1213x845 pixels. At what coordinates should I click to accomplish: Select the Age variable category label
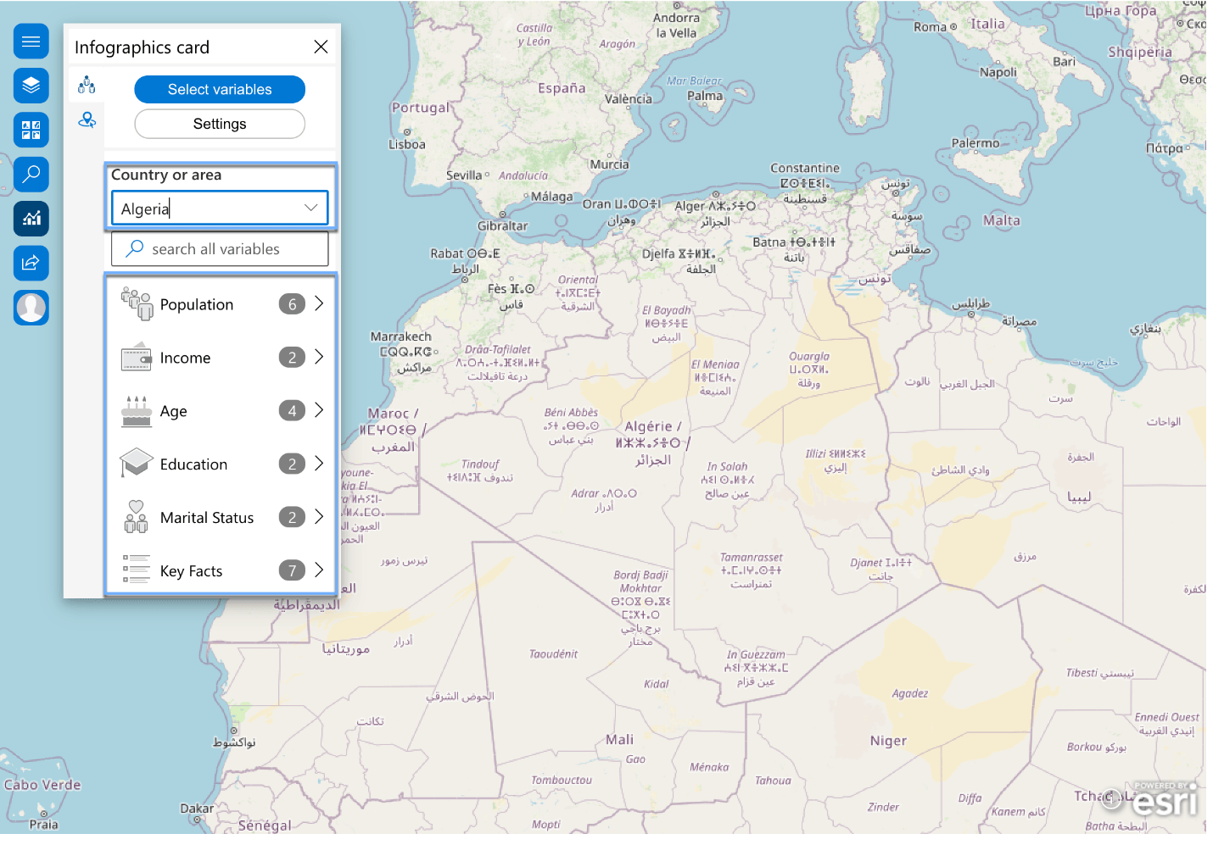(x=174, y=412)
